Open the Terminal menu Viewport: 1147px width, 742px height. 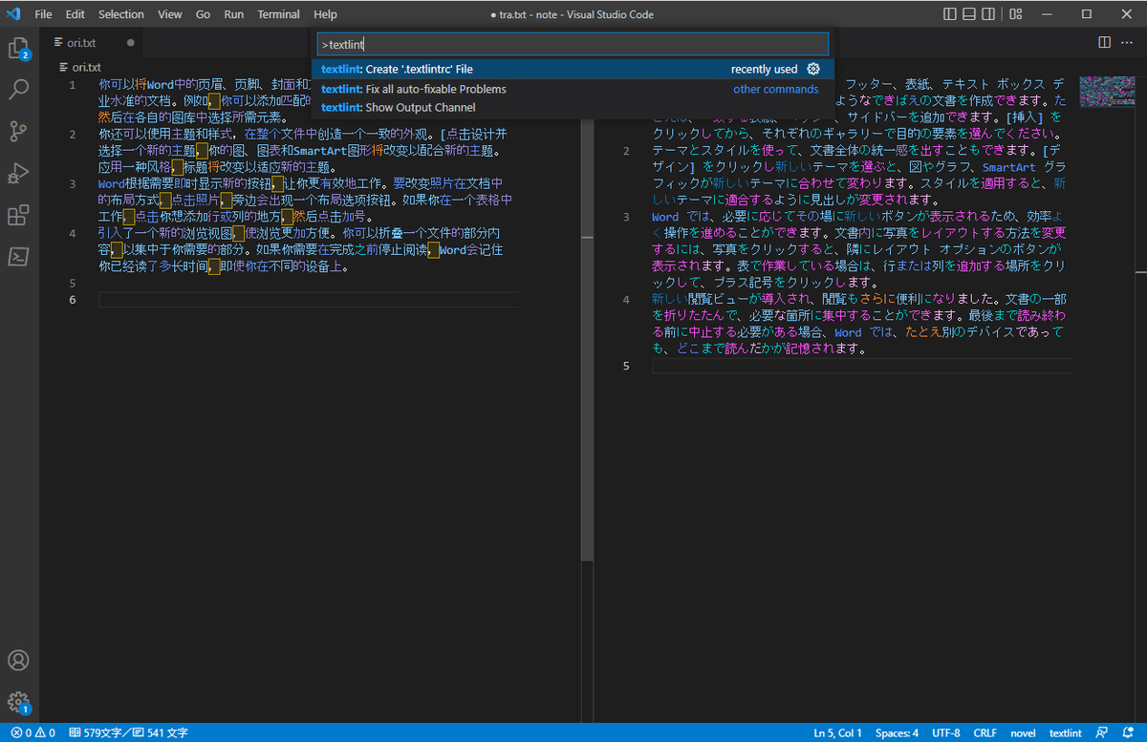(278, 14)
